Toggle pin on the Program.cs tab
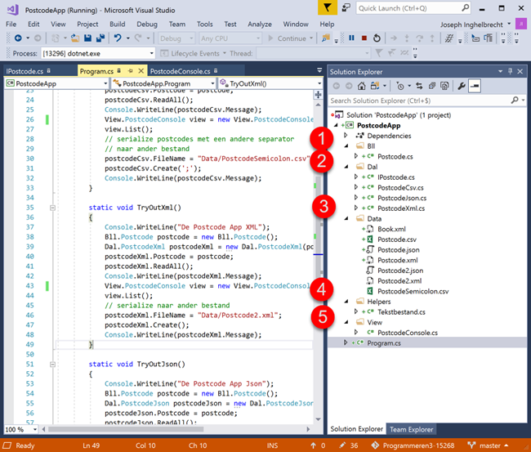Viewport: 531px width, 452px height. (x=131, y=71)
